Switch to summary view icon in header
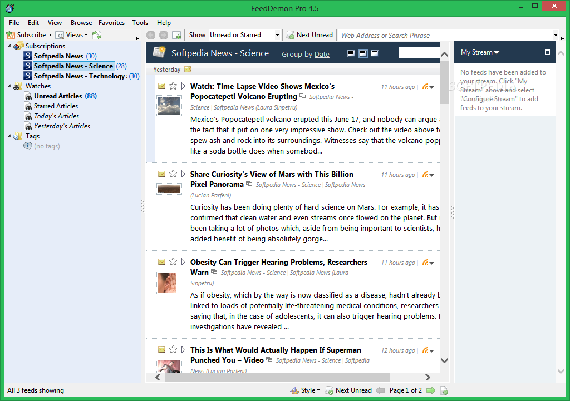 coord(363,53)
